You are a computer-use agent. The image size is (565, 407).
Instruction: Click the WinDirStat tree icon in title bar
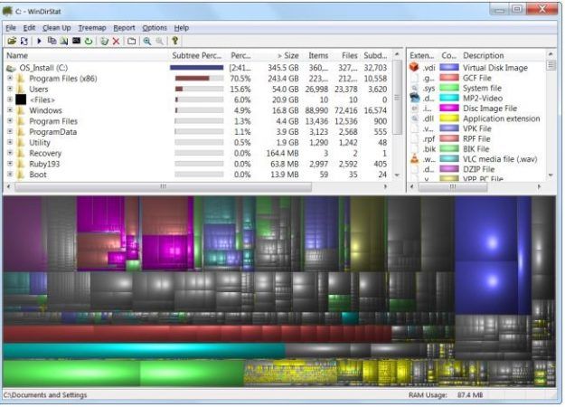[x=7, y=11]
